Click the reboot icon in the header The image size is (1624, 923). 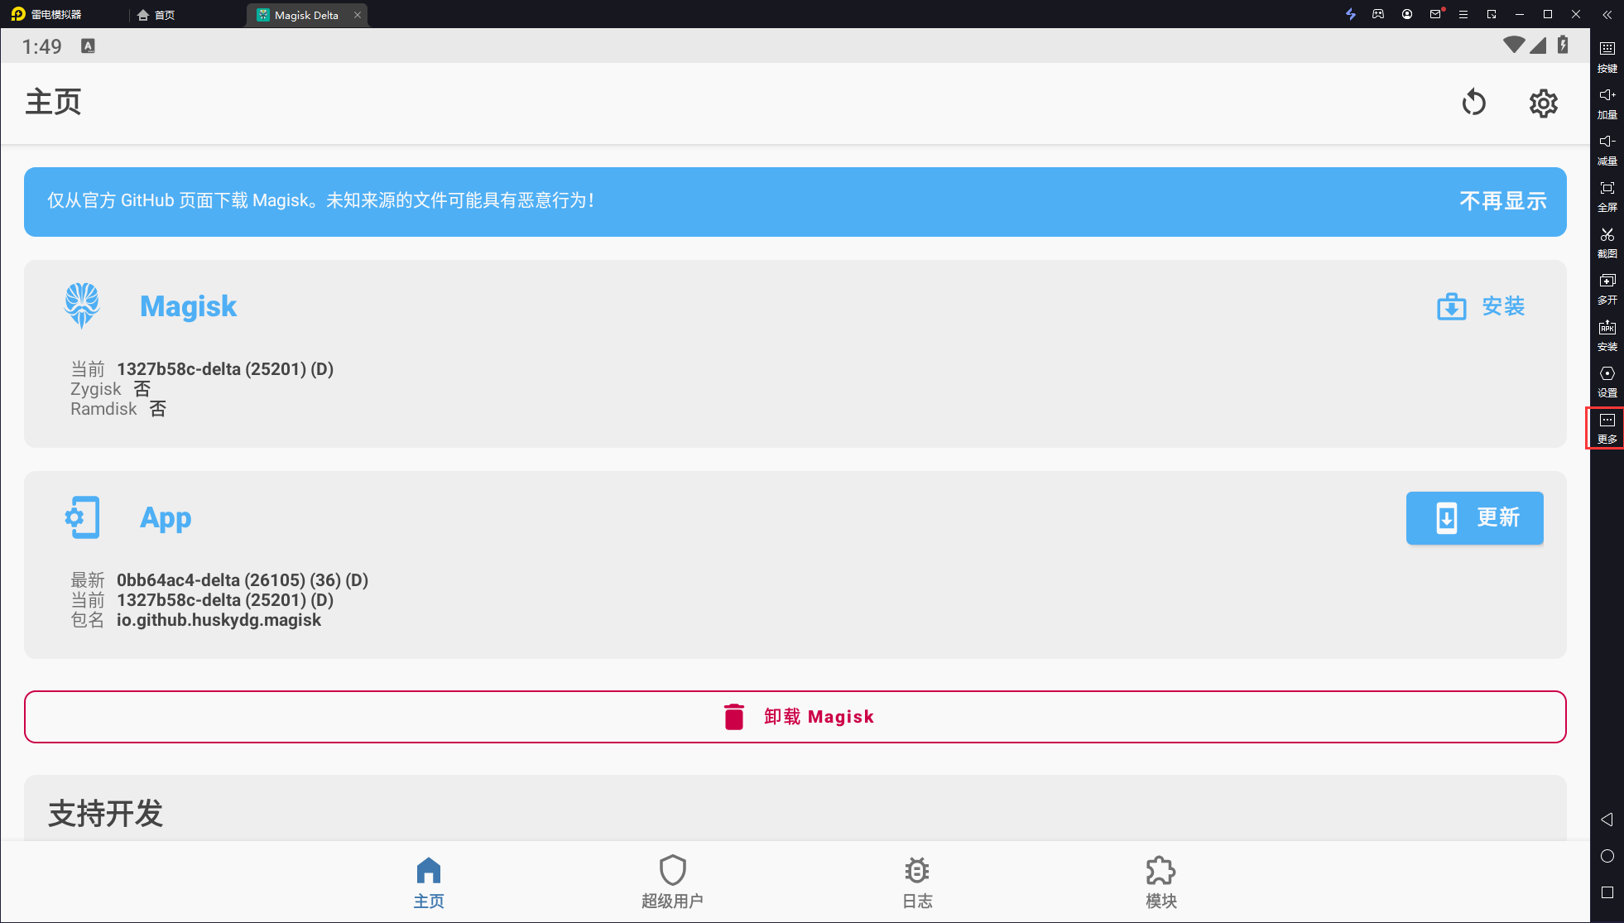[1474, 103]
